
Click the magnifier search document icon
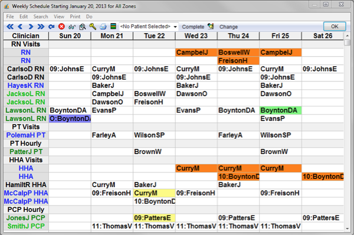pyautogui.click(x=83, y=27)
